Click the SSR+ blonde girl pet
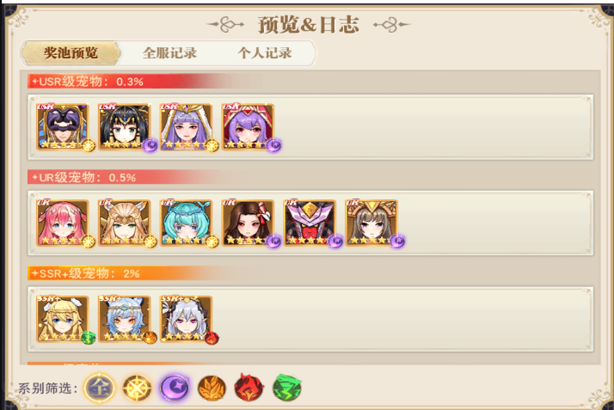The width and height of the screenshot is (614, 410). (63, 319)
